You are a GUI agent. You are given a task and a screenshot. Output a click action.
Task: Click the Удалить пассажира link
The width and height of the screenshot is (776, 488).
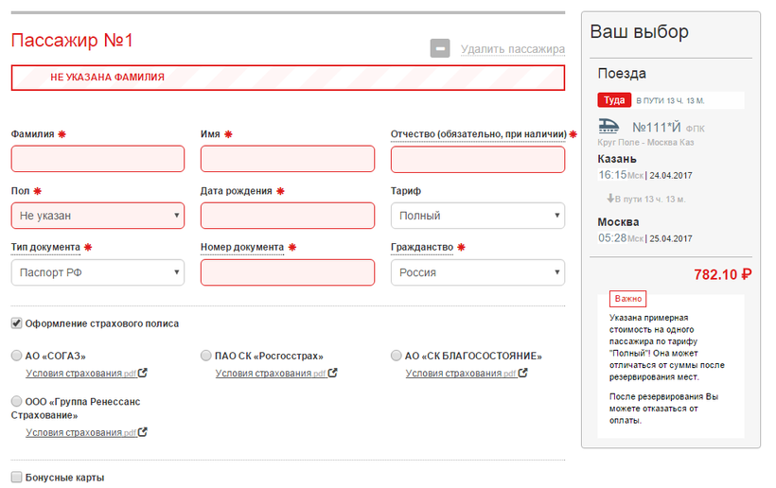[513, 49]
